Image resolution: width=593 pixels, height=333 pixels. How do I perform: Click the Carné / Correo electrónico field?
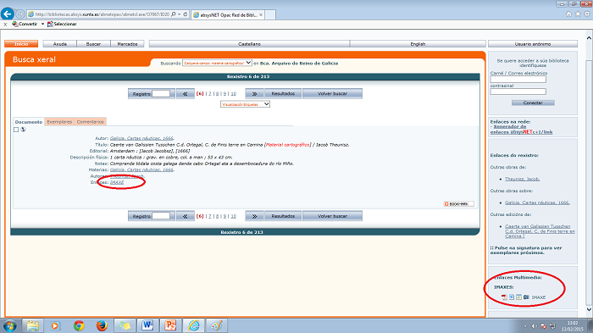click(518, 80)
